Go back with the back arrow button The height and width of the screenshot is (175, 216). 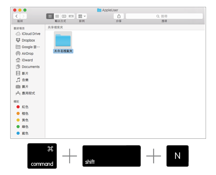click(x=17, y=16)
